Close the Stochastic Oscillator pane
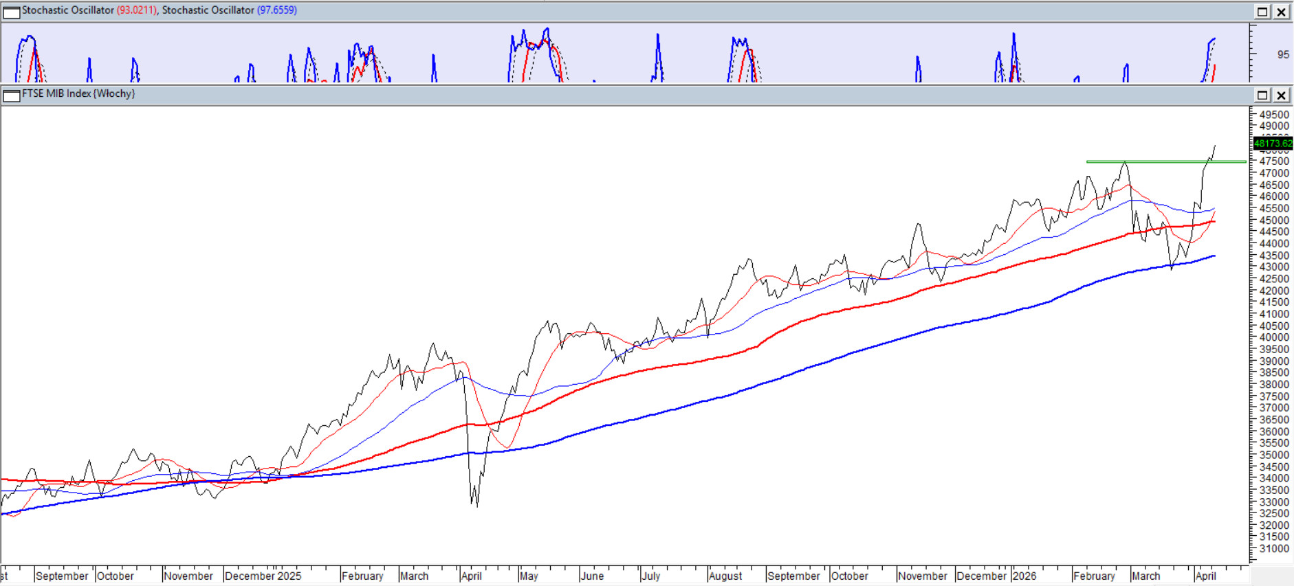Viewport: 1294px width, 586px height. [1282, 12]
